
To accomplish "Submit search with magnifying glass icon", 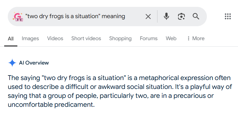I will 196,16.
